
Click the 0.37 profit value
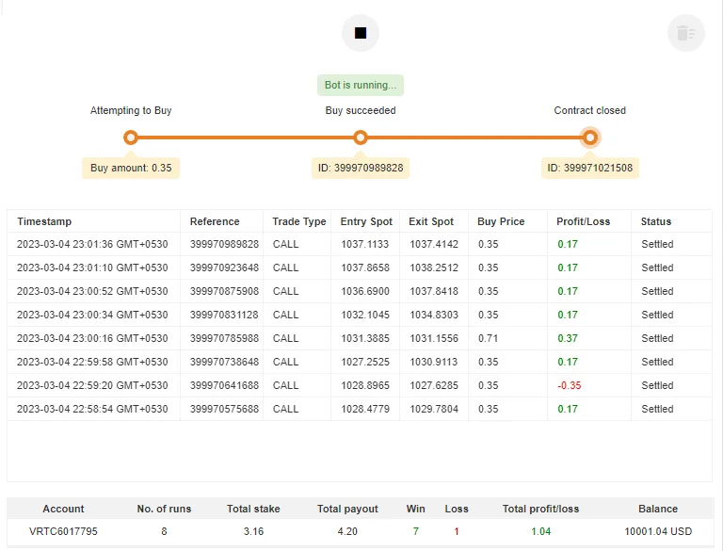pyautogui.click(x=567, y=338)
